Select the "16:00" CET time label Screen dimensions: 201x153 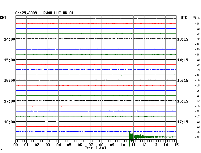[10, 81]
